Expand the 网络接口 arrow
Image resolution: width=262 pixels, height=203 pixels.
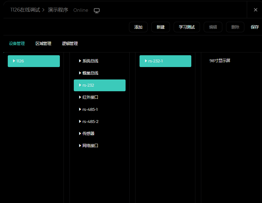[x=80, y=146]
